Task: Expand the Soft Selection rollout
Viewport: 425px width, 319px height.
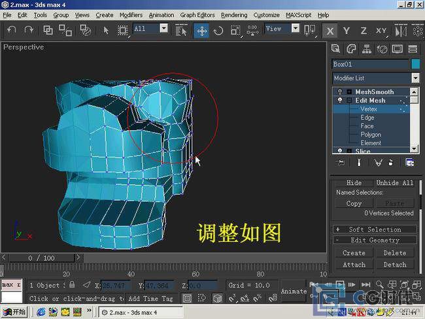Action: pyautogui.click(x=375, y=229)
